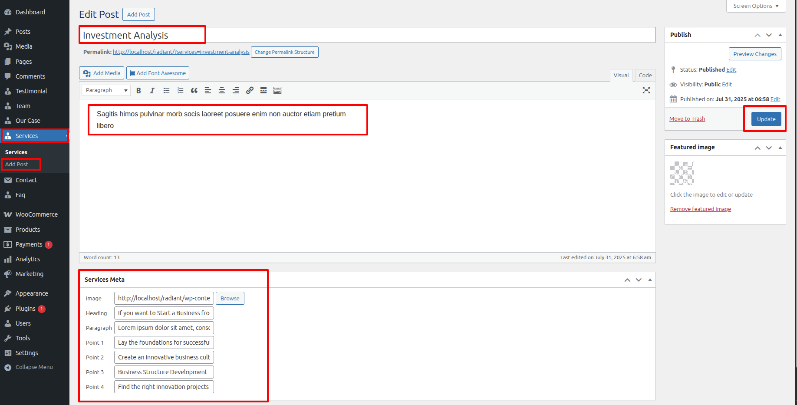Click the Move to Trash link
The height and width of the screenshot is (405, 797).
(x=687, y=119)
